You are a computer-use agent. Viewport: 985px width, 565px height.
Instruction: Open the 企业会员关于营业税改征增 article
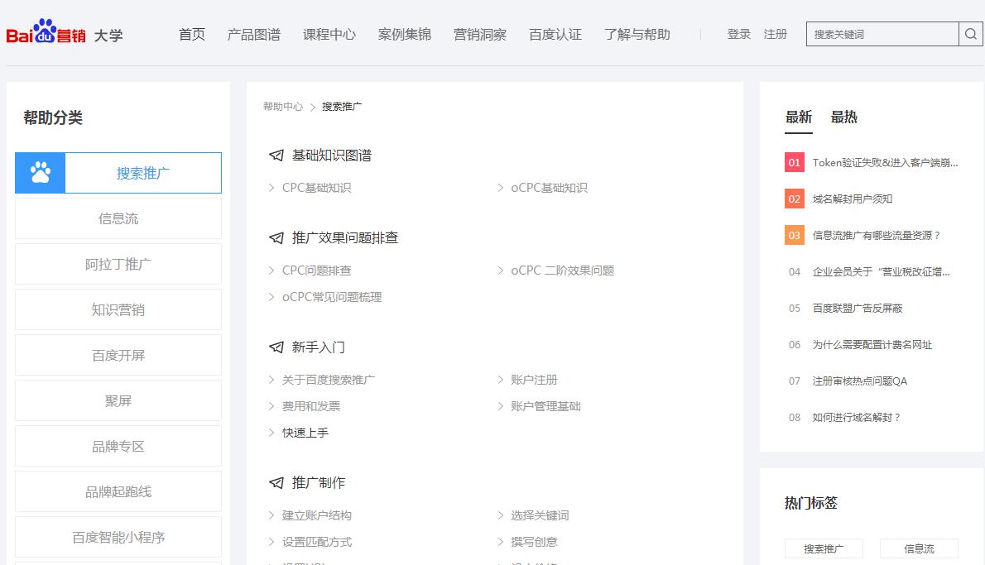click(882, 272)
